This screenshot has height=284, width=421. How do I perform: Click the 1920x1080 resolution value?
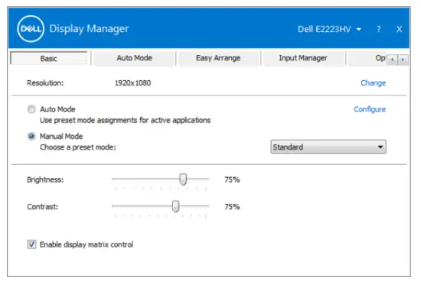coord(132,83)
